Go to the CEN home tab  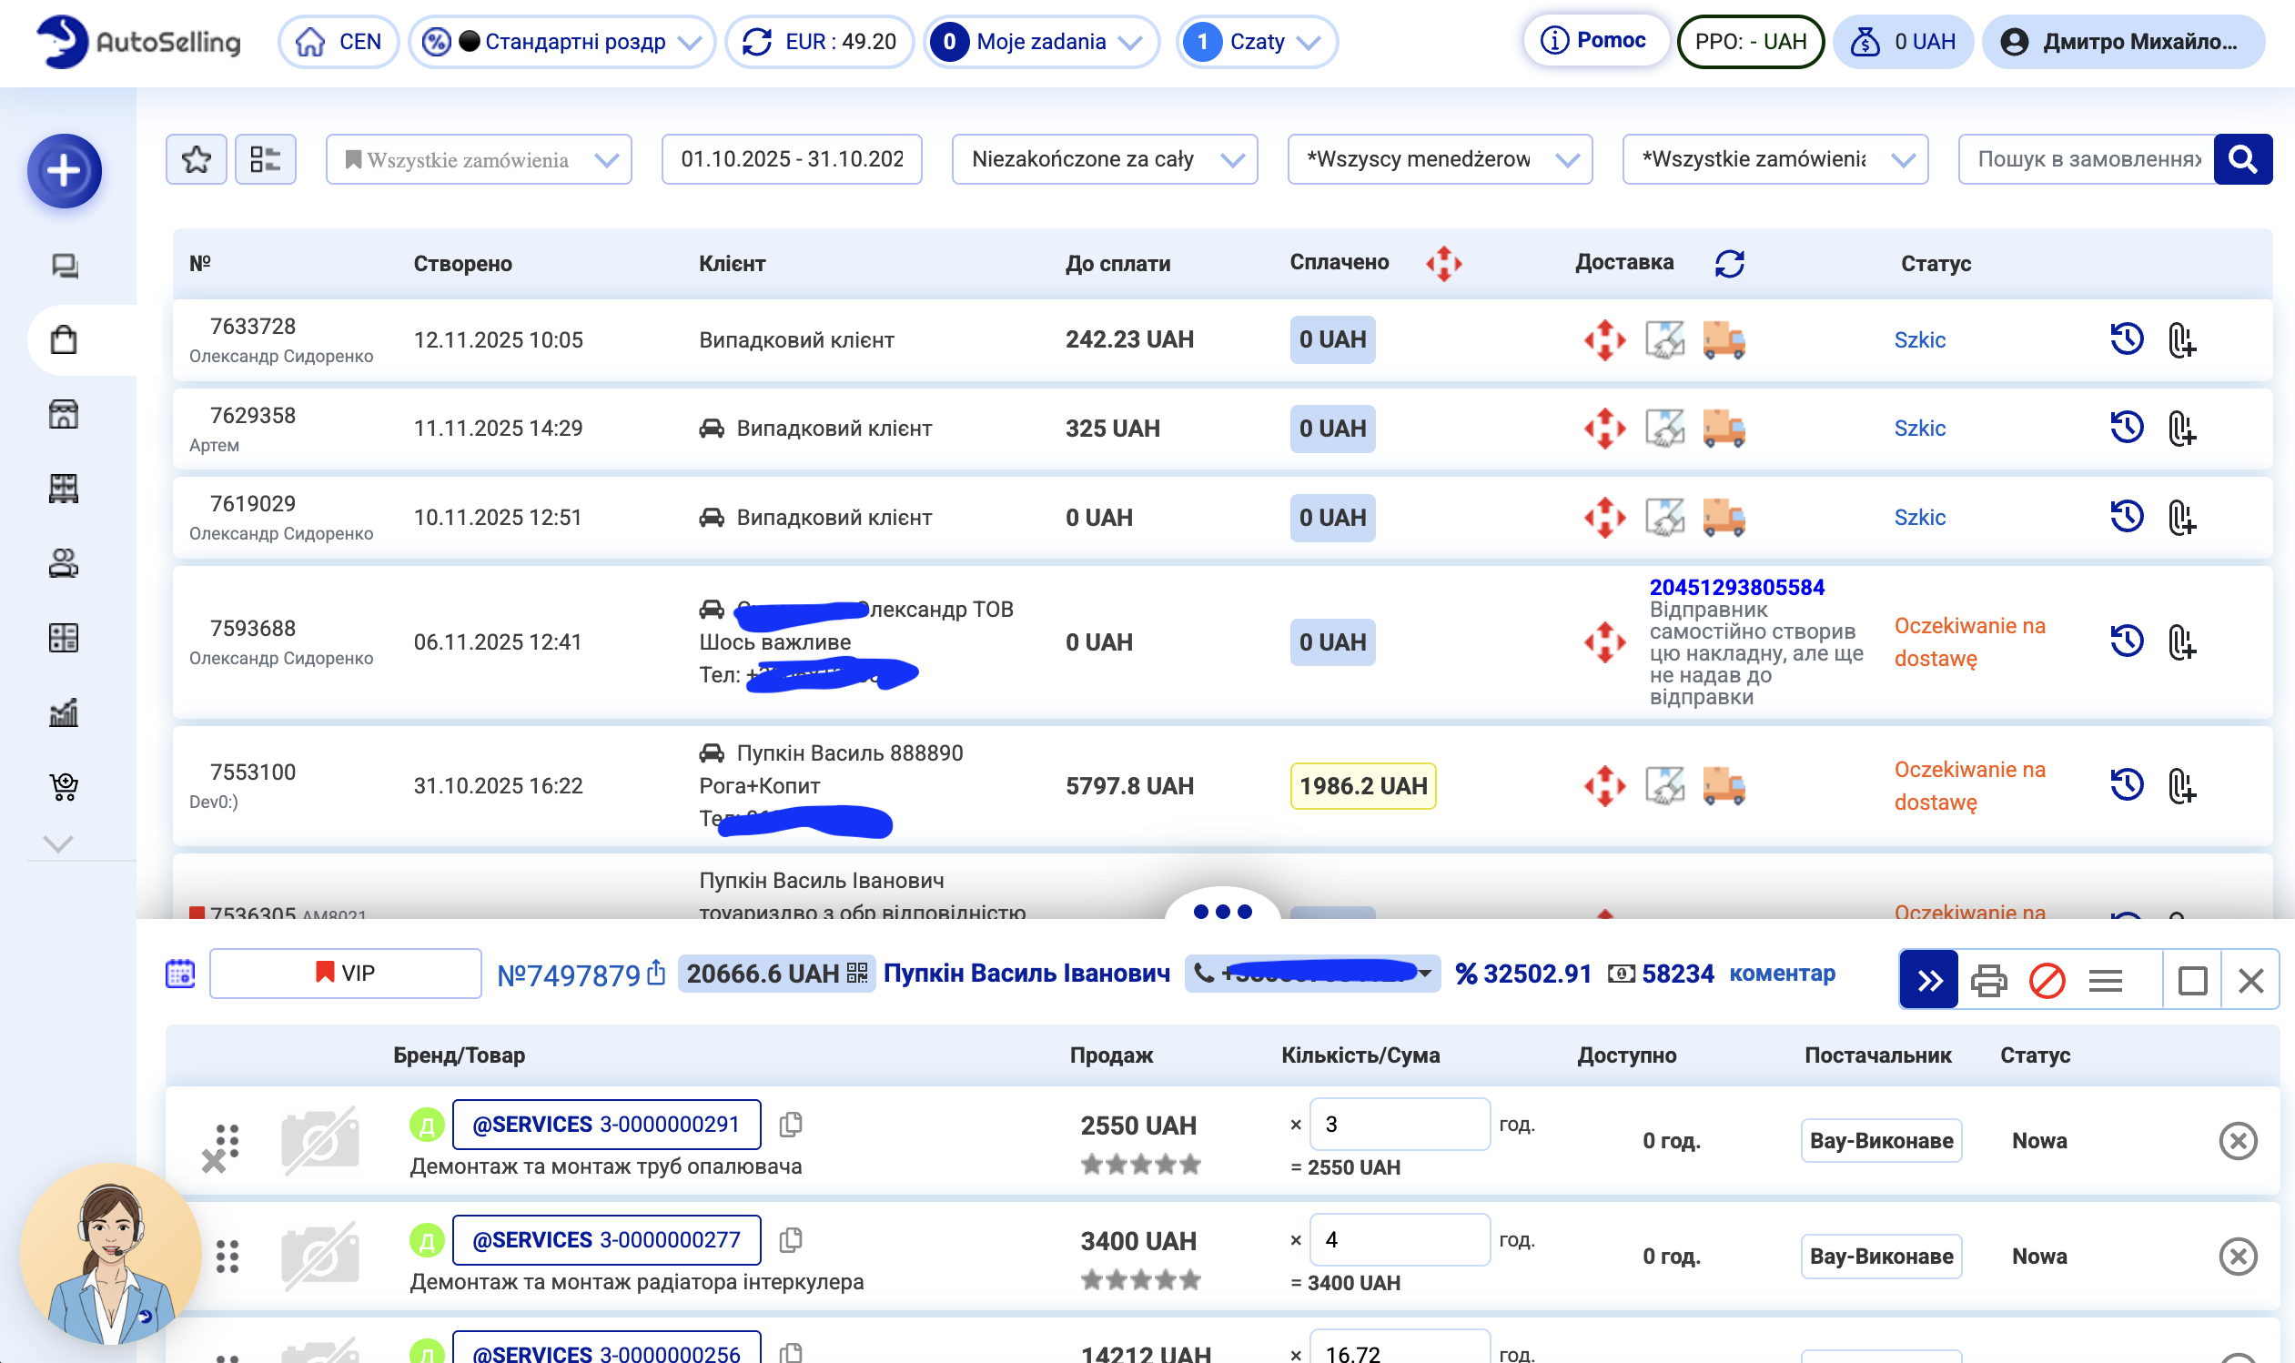pyautogui.click(x=338, y=42)
